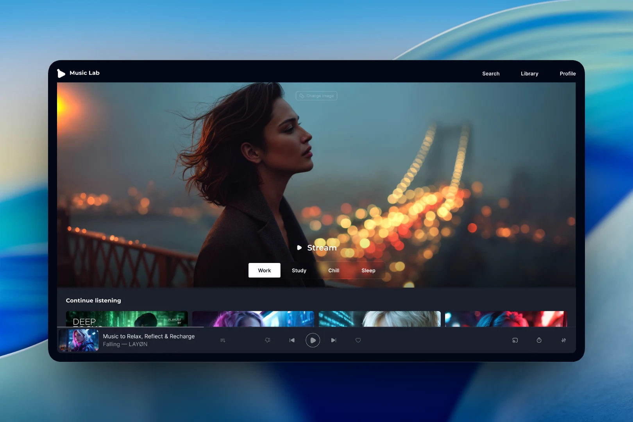Click the track progress bar
This screenshot has height=422, width=633.
316,327
